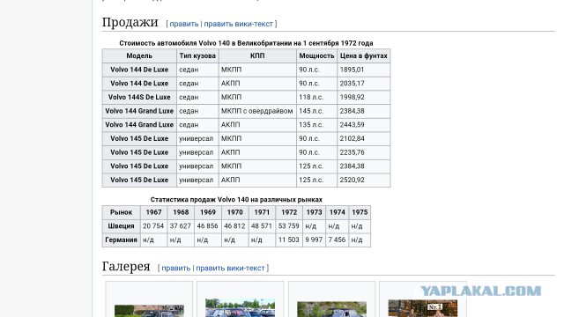This screenshot has height=317, width=564.
Task: Click sales value '37 627'
Action: click(181, 226)
